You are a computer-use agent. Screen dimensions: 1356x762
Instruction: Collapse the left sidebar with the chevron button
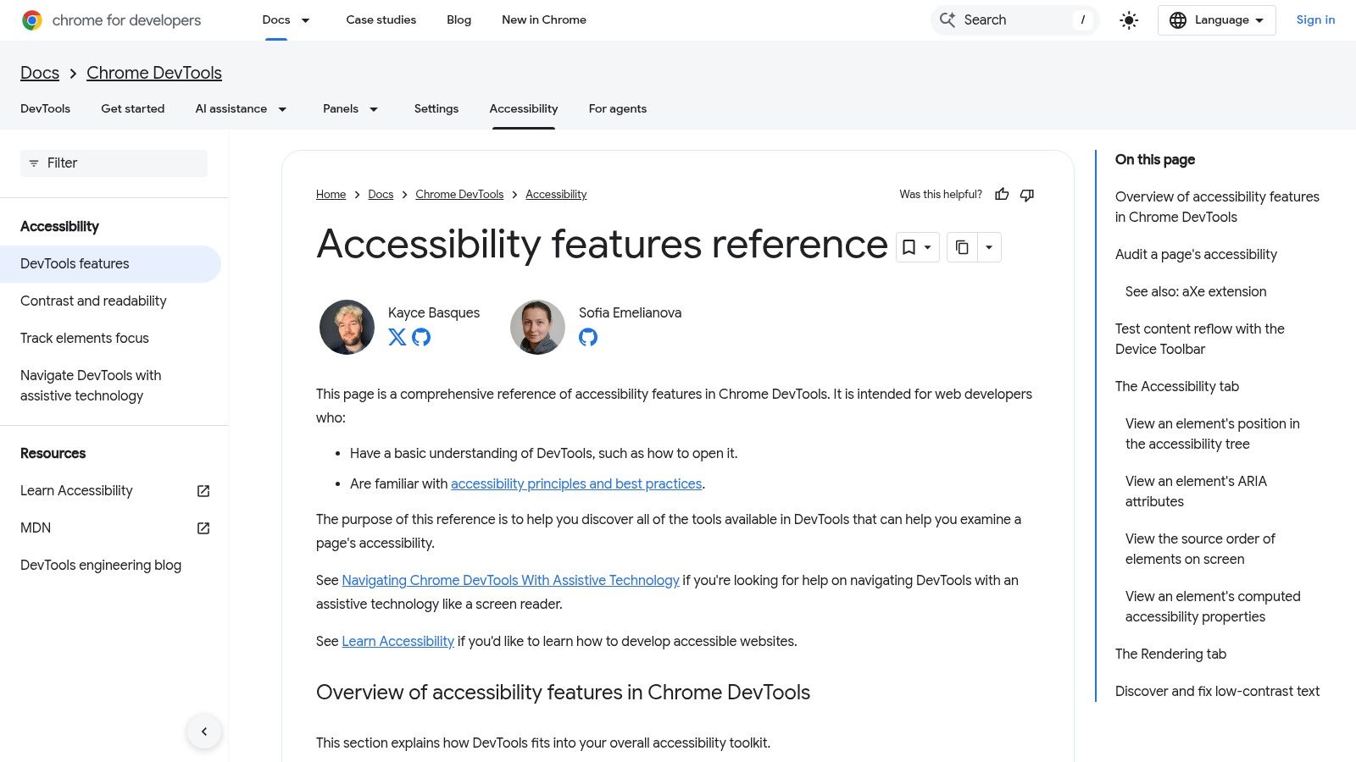(204, 732)
